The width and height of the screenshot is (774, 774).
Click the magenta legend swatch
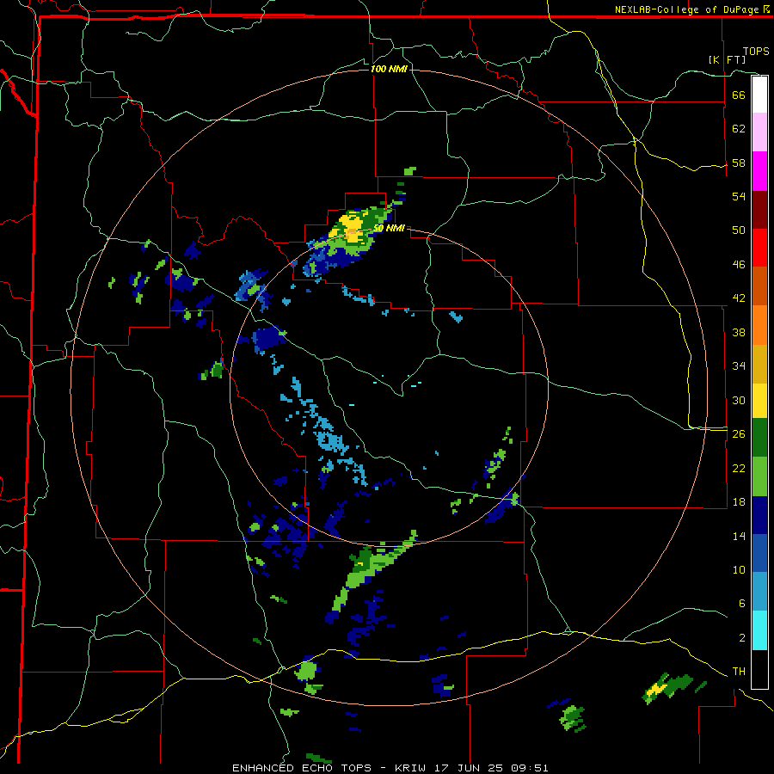tap(759, 171)
